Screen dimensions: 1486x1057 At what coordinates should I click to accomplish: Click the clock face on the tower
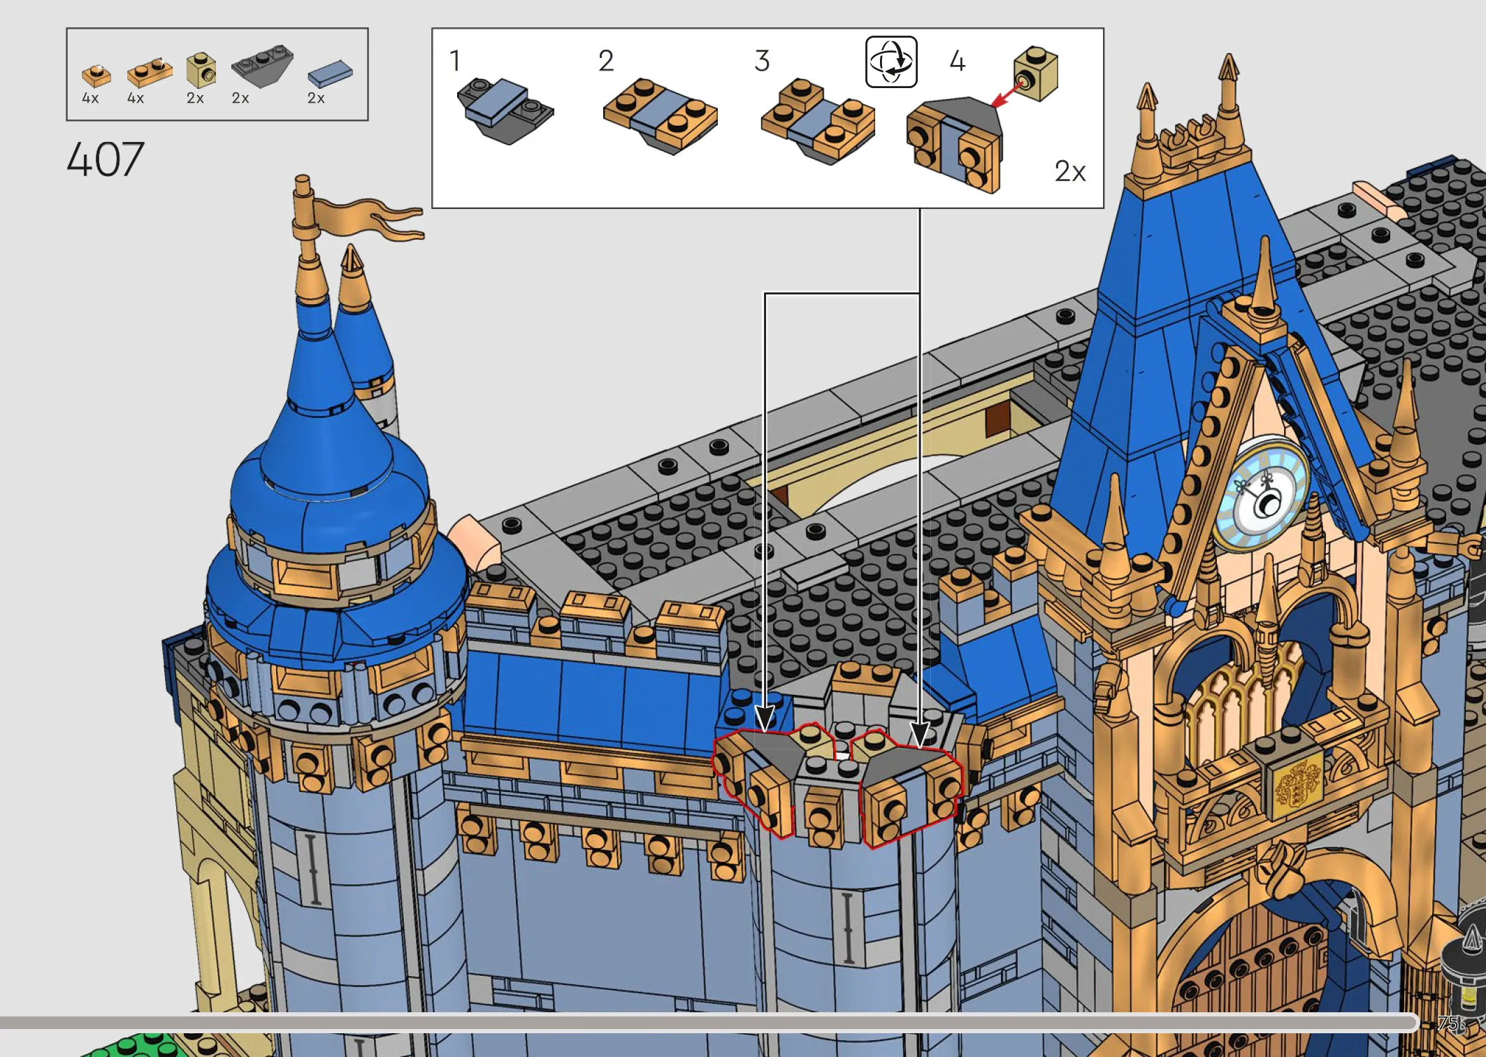1261,494
